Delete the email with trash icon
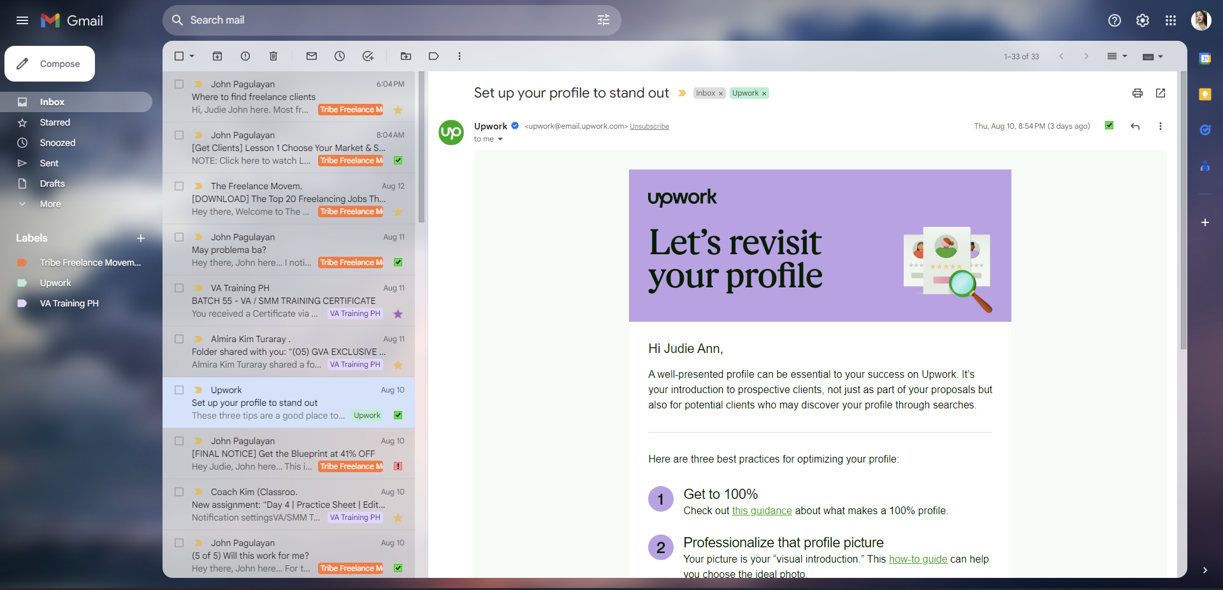 click(273, 56)
